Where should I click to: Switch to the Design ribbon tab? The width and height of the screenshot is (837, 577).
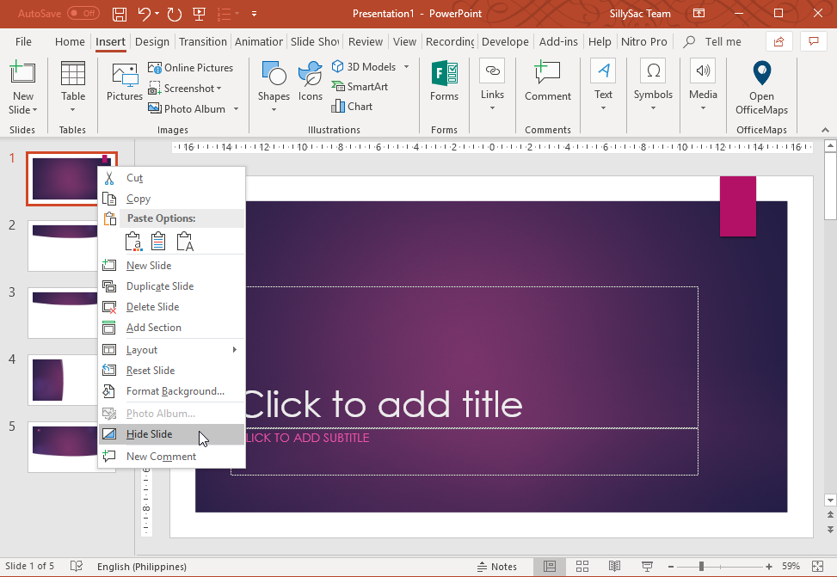(x=151, y=40)
